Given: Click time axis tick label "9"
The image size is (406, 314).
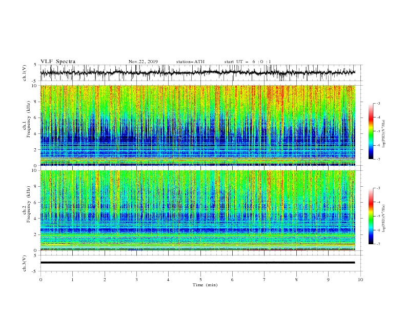Looking at the screenshot, I should 328,280.
